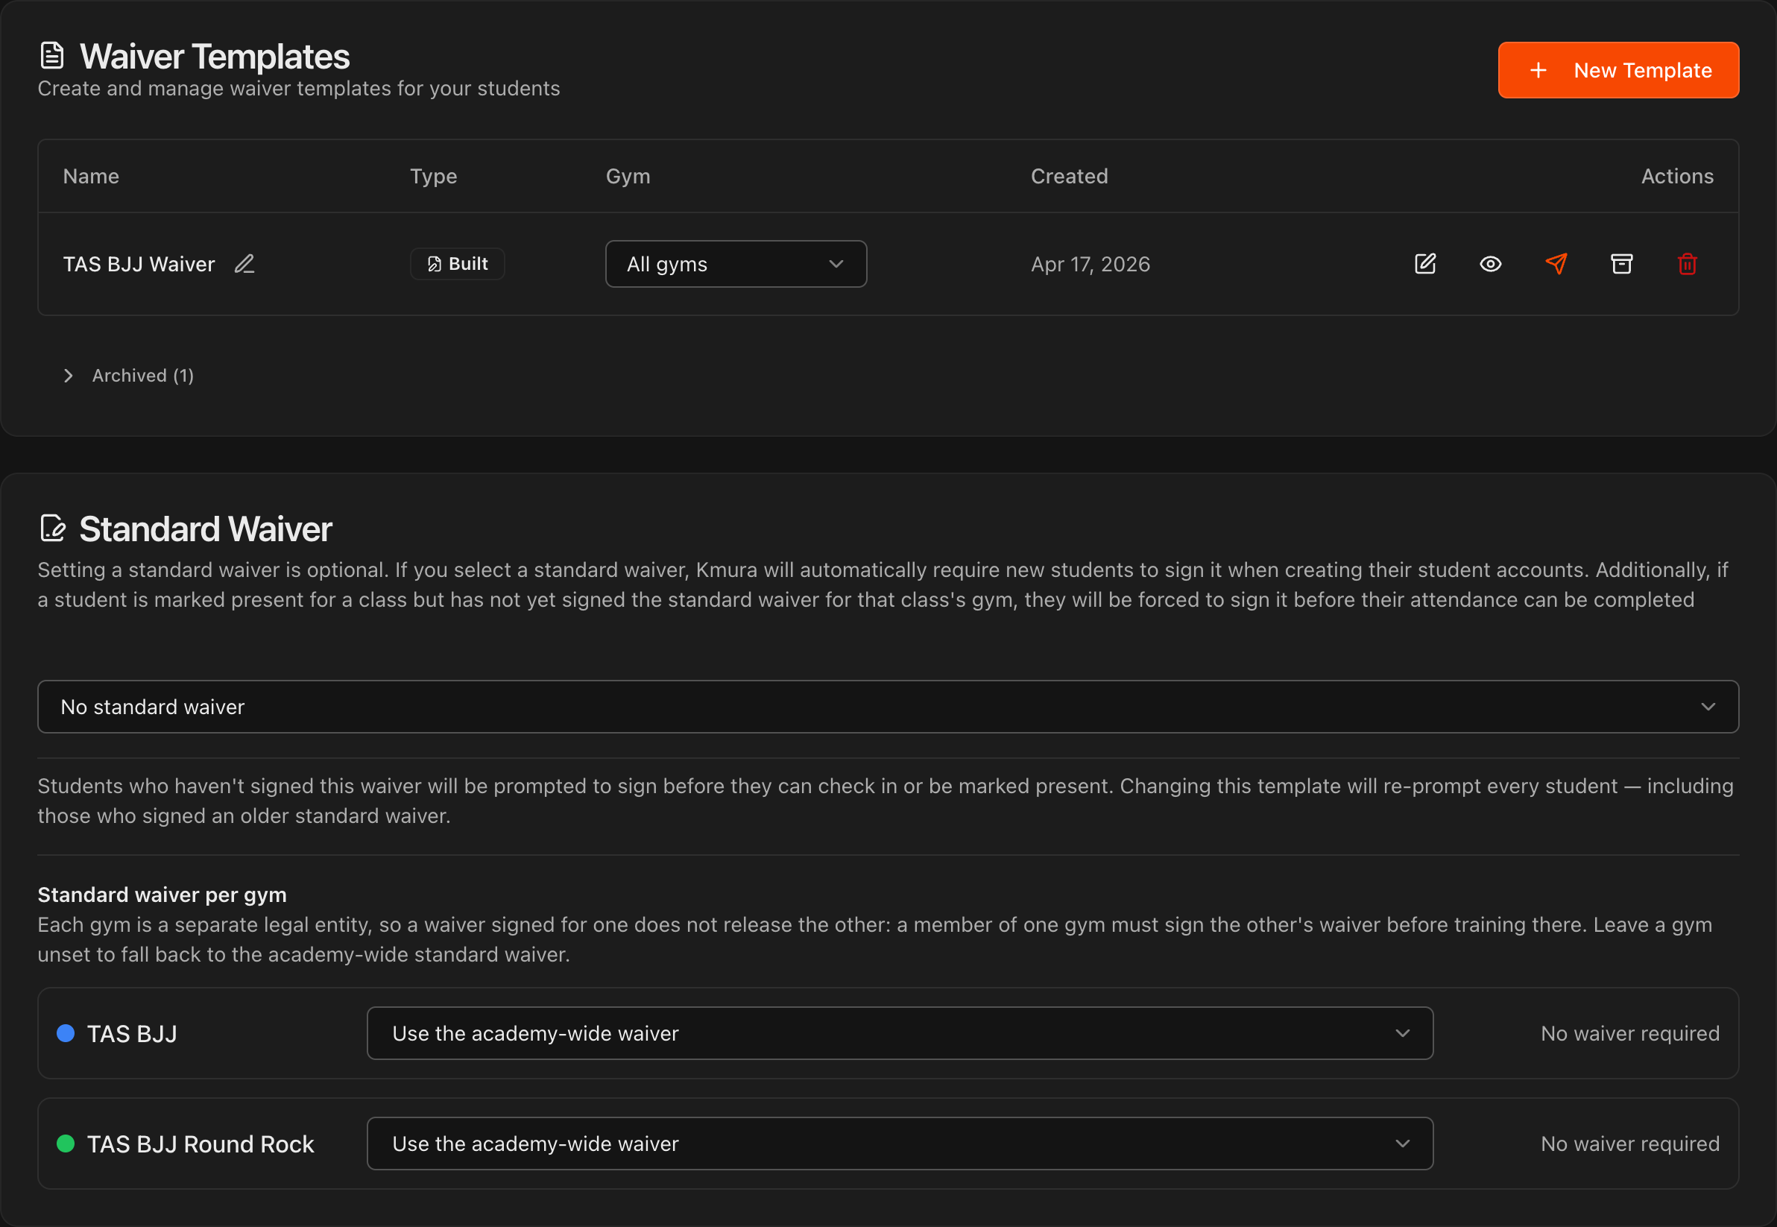This screenshot has height=1227, width=1777.
Task: Click the Type column header
Action: click(x=434, y=176)
